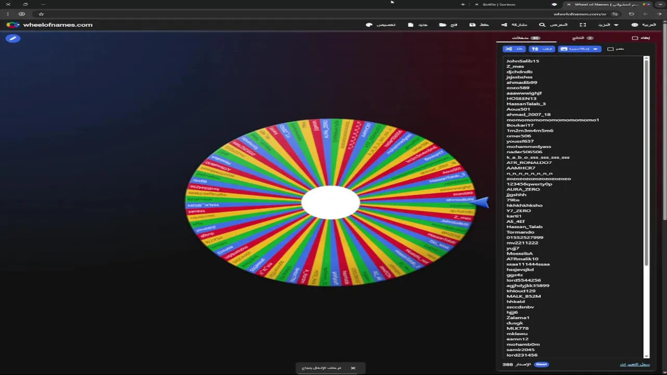Click the globe language icon
The width and height of the screenshot is (667, 375).
635,24
